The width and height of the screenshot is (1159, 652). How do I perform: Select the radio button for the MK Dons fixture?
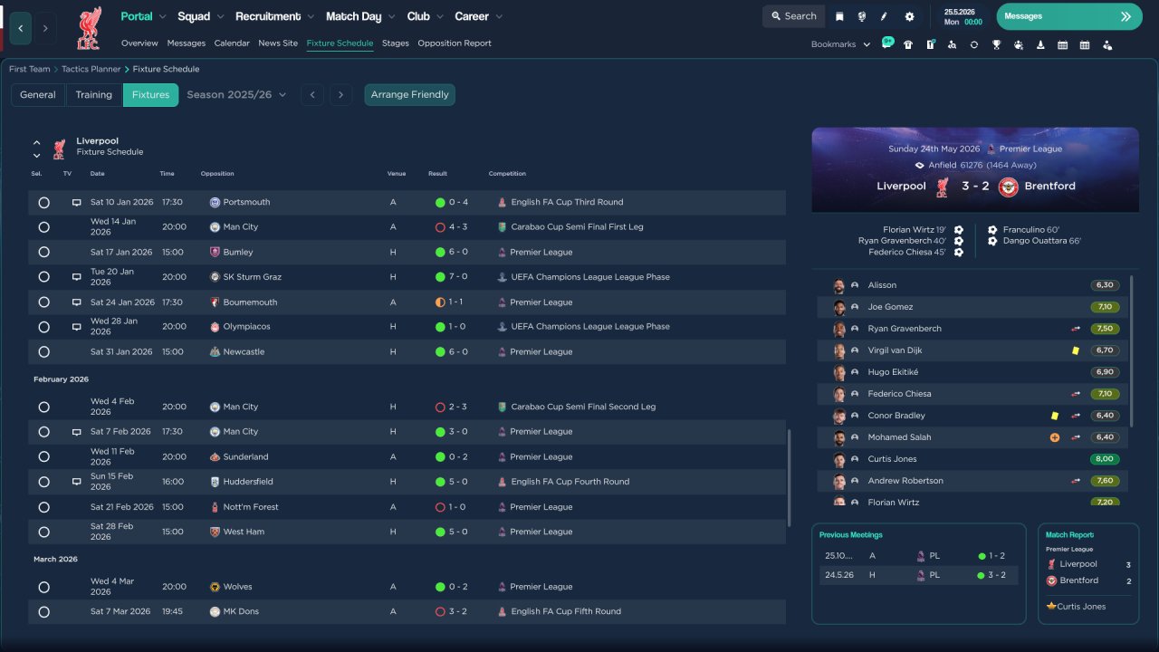pyautogui.click(x=43, y=612)
